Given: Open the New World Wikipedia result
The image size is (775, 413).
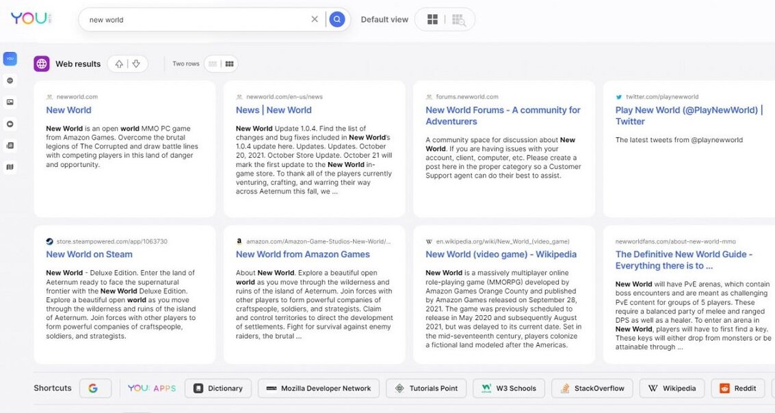Looking at the screenshot, I should click(501, 254).
